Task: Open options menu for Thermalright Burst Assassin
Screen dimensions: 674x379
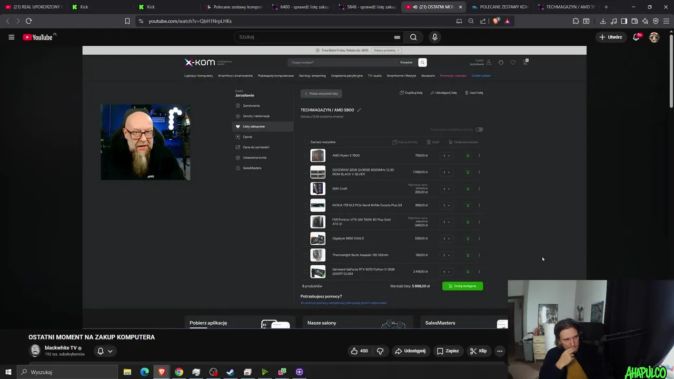Action: click(479, 255)
